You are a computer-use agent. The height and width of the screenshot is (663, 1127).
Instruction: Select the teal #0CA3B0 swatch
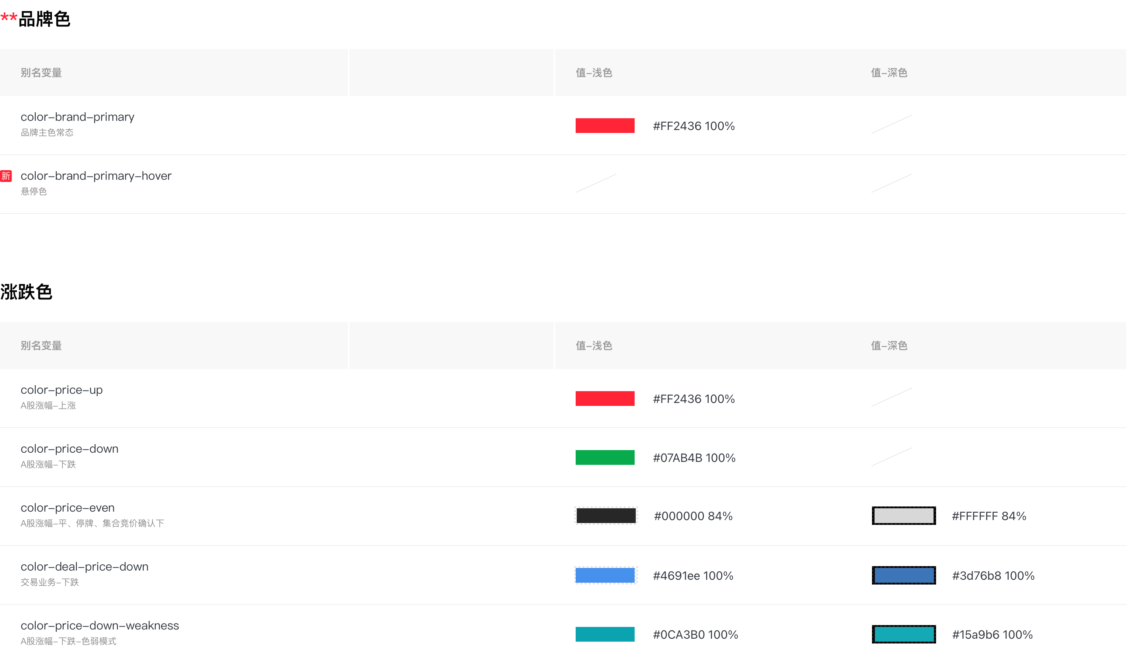pyautogui.click(x=605, y=634)
